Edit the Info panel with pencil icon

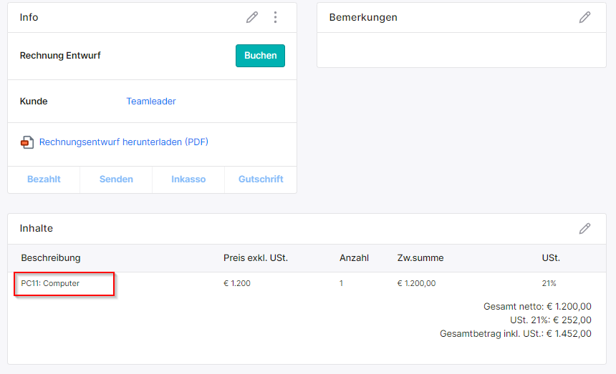(x=252, y=17)
